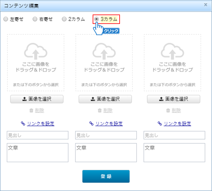This screenshot has width=212, height=191.
Task: Close the コンテンツ編集 dialog
Action: point(205,5)
